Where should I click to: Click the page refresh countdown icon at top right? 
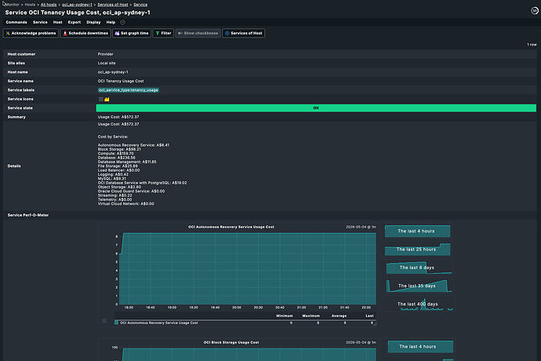[535, 11]
